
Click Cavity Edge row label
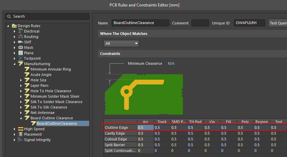120,133
